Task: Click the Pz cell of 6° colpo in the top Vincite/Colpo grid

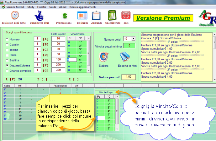Action: click(72, 60)
